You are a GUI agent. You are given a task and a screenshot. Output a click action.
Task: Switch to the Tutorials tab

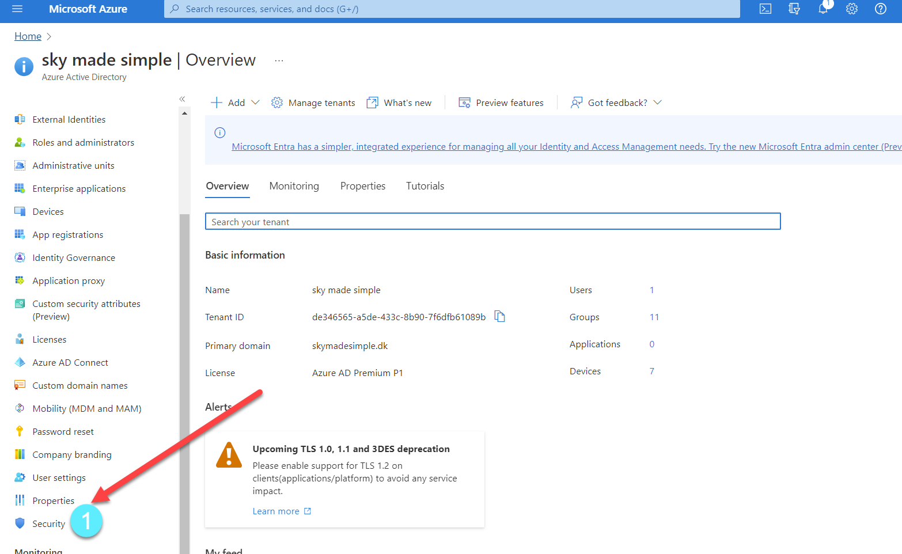(425, 186)
